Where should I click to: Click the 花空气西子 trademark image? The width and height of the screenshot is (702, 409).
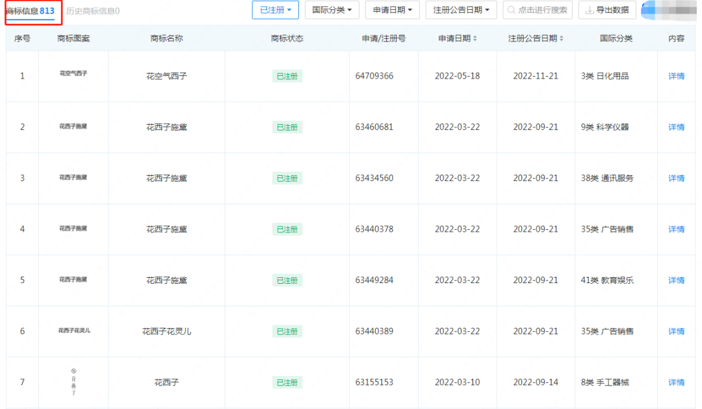tap(73, 73)
